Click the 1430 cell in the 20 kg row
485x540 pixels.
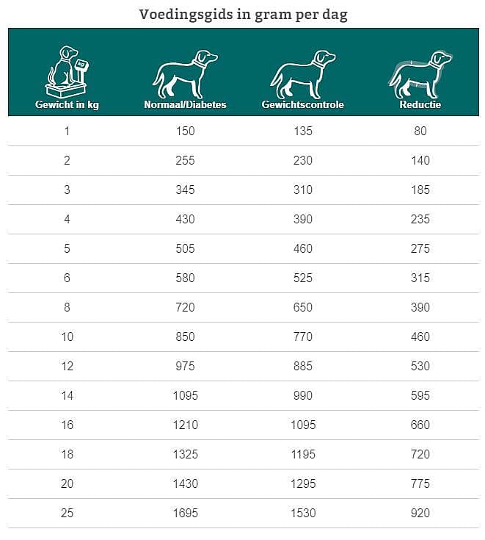click(185, 484)
